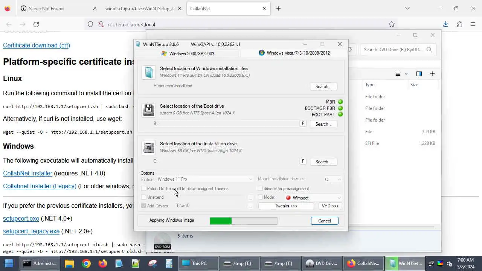The width and height of the screenshot is (482, 271).
Task: Expand Explorer view layout dropdown
Action: (406, 74)
